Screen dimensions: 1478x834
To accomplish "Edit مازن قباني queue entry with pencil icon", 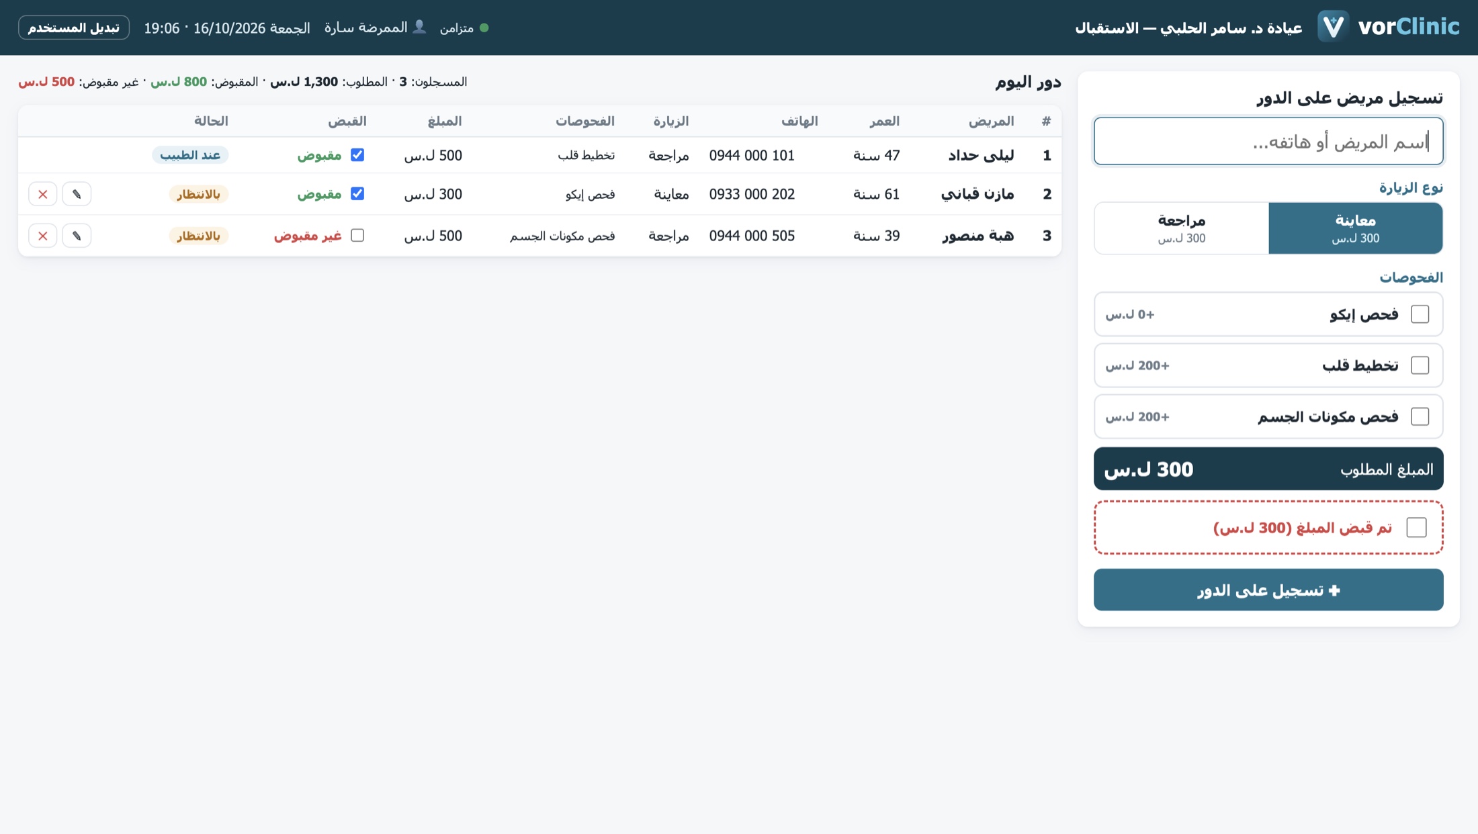I will point(77,194).
